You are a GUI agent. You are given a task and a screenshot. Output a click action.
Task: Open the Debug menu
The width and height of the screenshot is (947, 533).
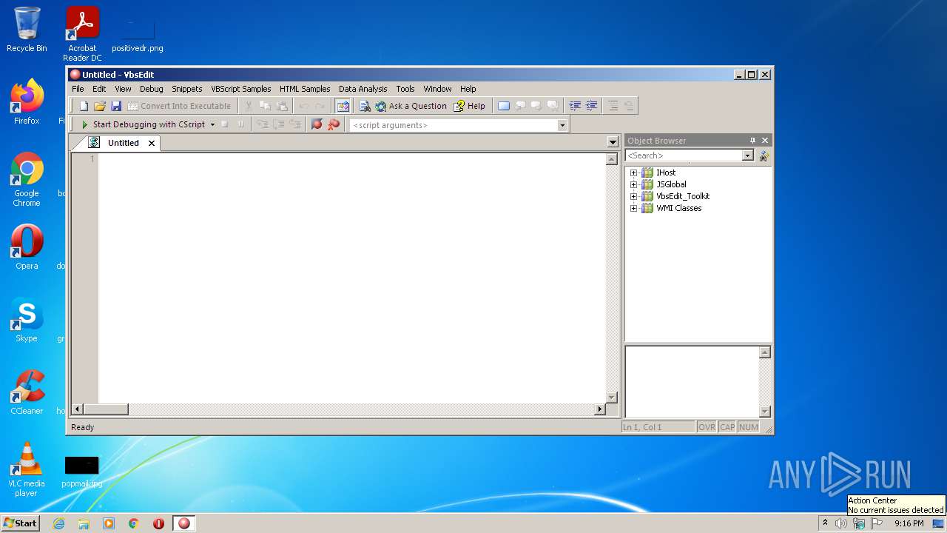click(x=152, y=89)
